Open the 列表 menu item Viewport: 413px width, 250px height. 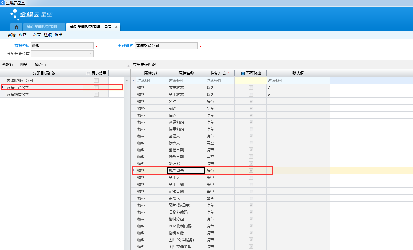point(37,35)
